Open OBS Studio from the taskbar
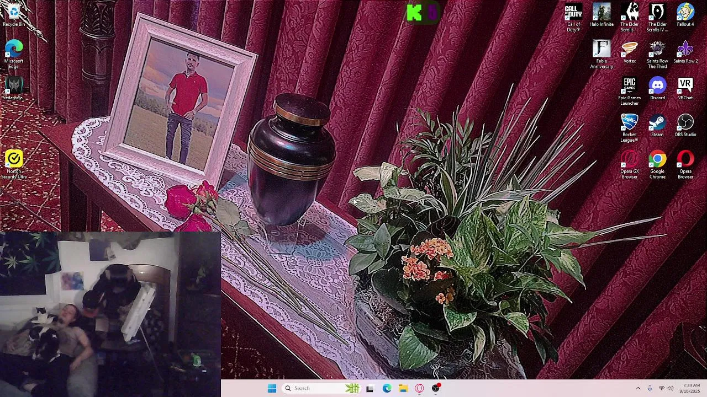Image resolution: width=707 pixels, height=397 pixels. 436,388
